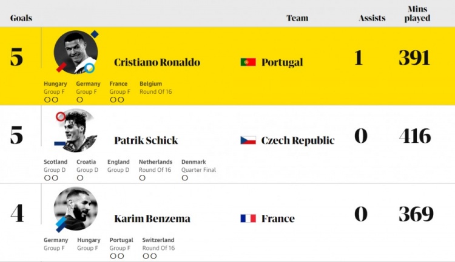455x262 pixels.
Task: Sort by Goals column header
Action: 21,18
